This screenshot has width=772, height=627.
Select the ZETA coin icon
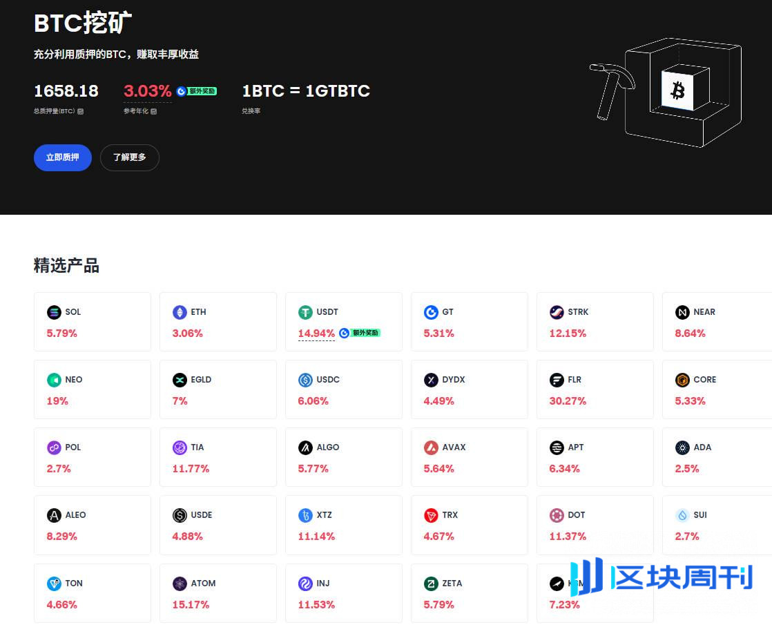pyautogui.click(x=431, y=583)
